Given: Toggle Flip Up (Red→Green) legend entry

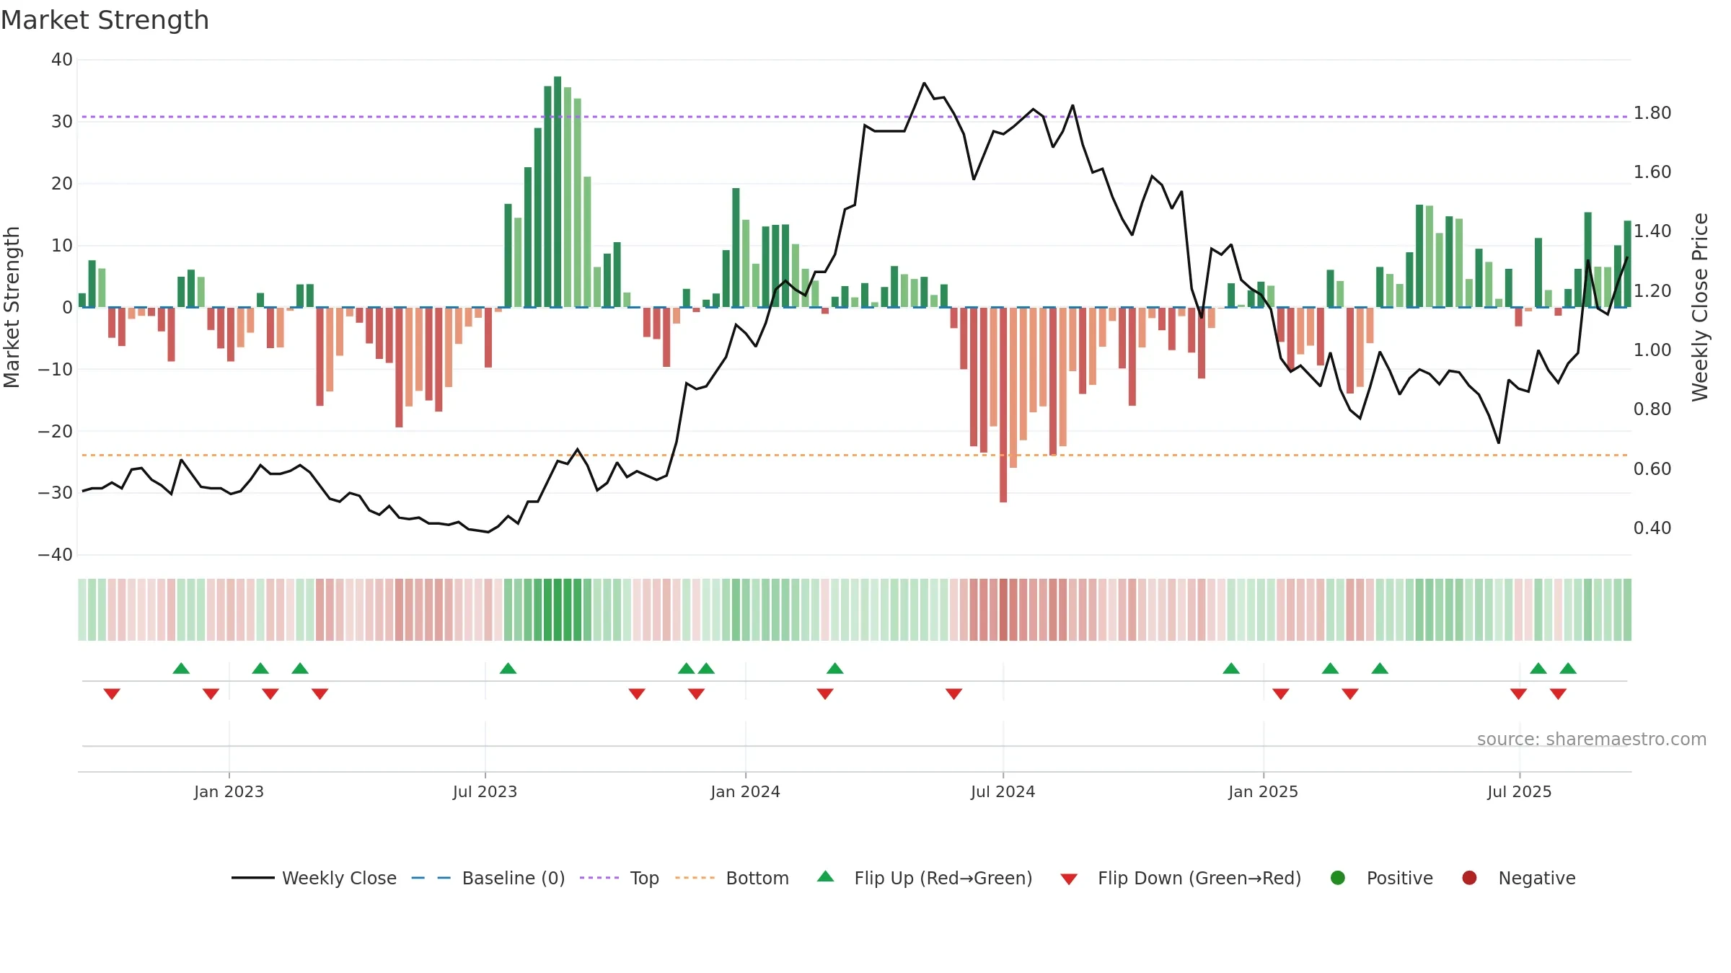Looking at the screenshot, I should [x=925, y=878].
